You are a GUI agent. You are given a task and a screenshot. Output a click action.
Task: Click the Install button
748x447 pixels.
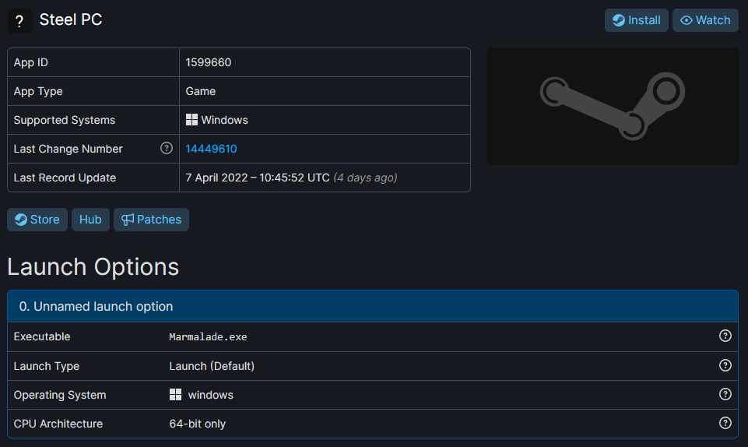click(x=637, y=20)
